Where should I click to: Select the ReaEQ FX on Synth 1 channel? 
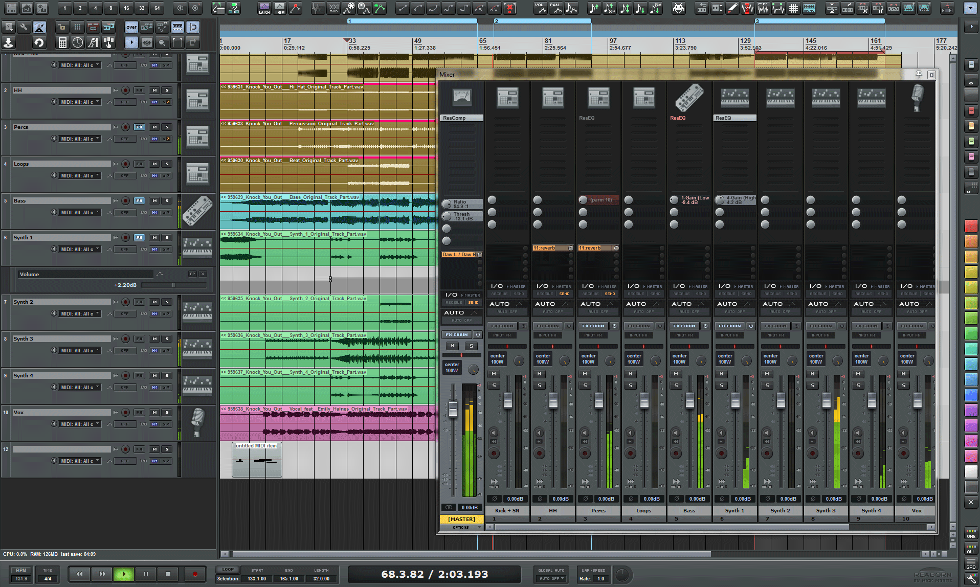(734, 118)
